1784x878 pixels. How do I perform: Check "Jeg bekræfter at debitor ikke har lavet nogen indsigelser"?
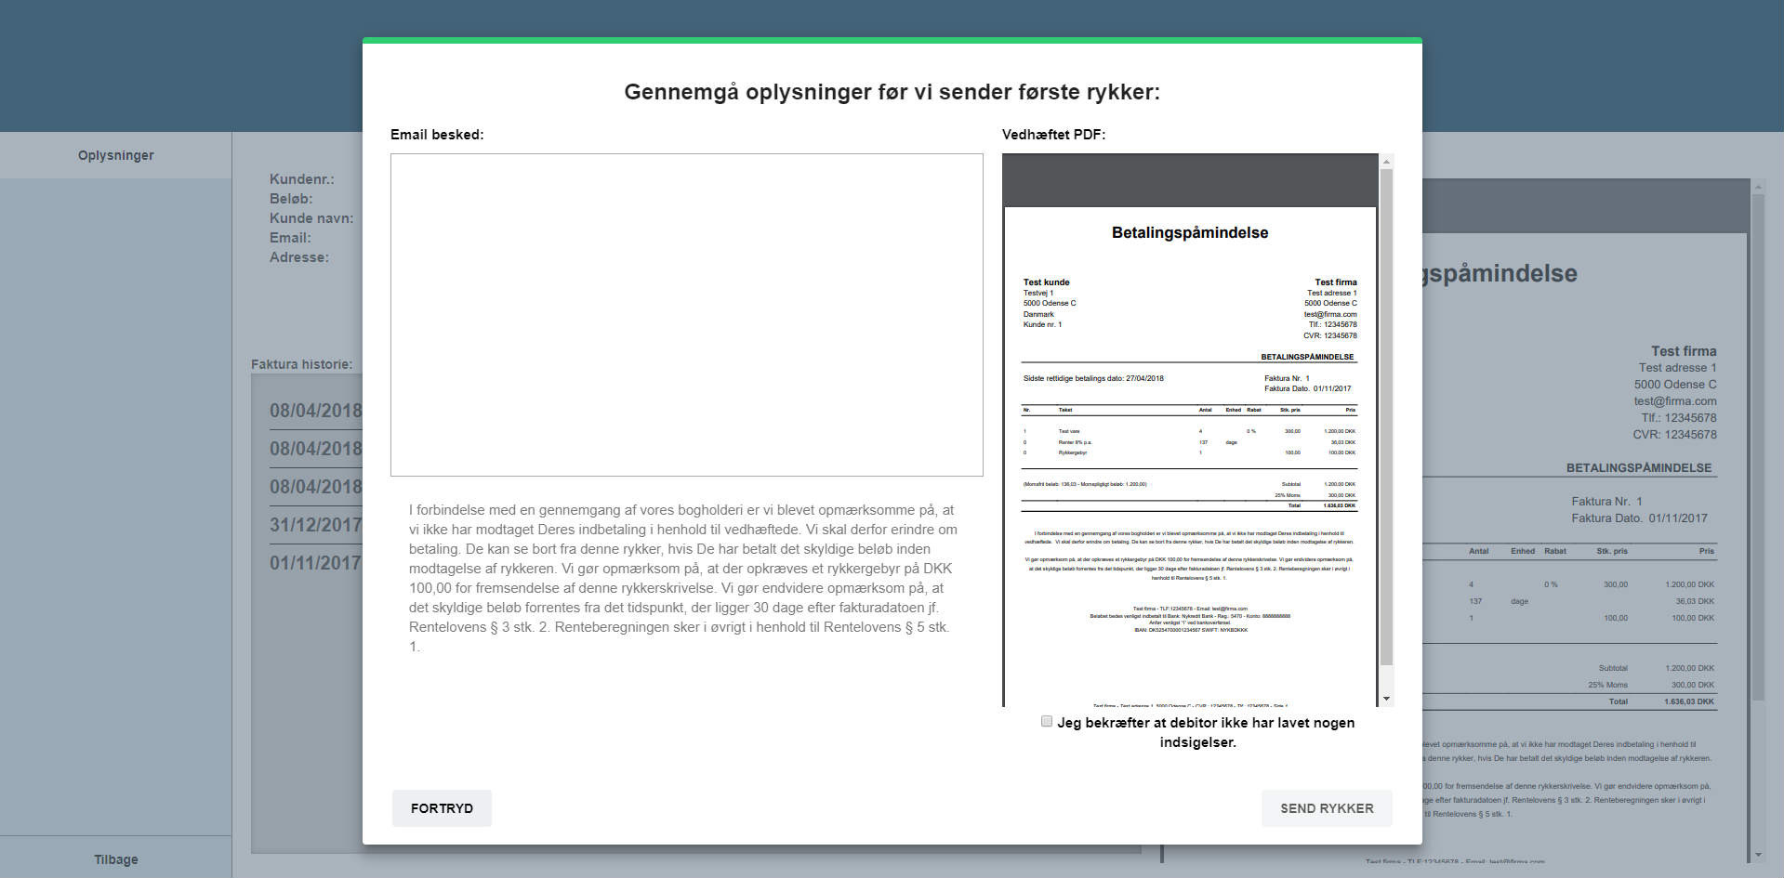1047,721
